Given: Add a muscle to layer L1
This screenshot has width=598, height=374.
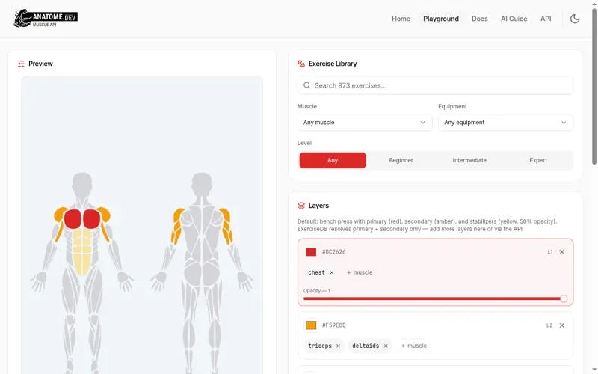Looking at the screenshot, I should tap(360, 272).
